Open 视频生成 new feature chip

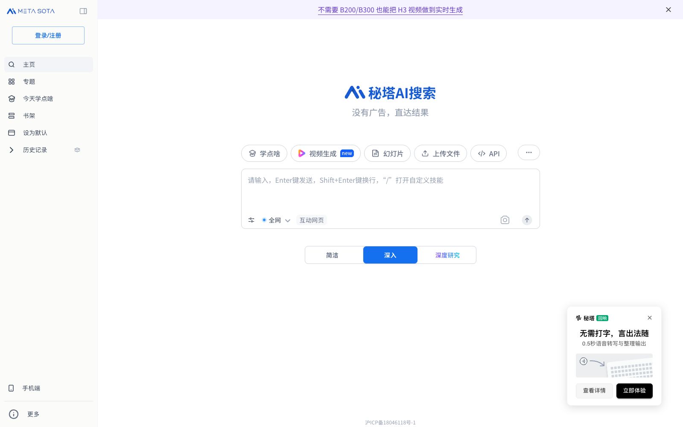point(326,153)
